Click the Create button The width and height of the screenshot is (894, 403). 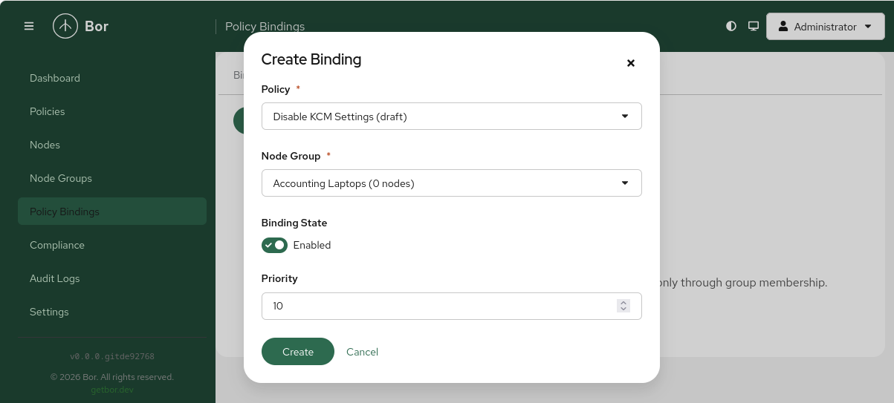pyautogui.click(x=298, y=352)
